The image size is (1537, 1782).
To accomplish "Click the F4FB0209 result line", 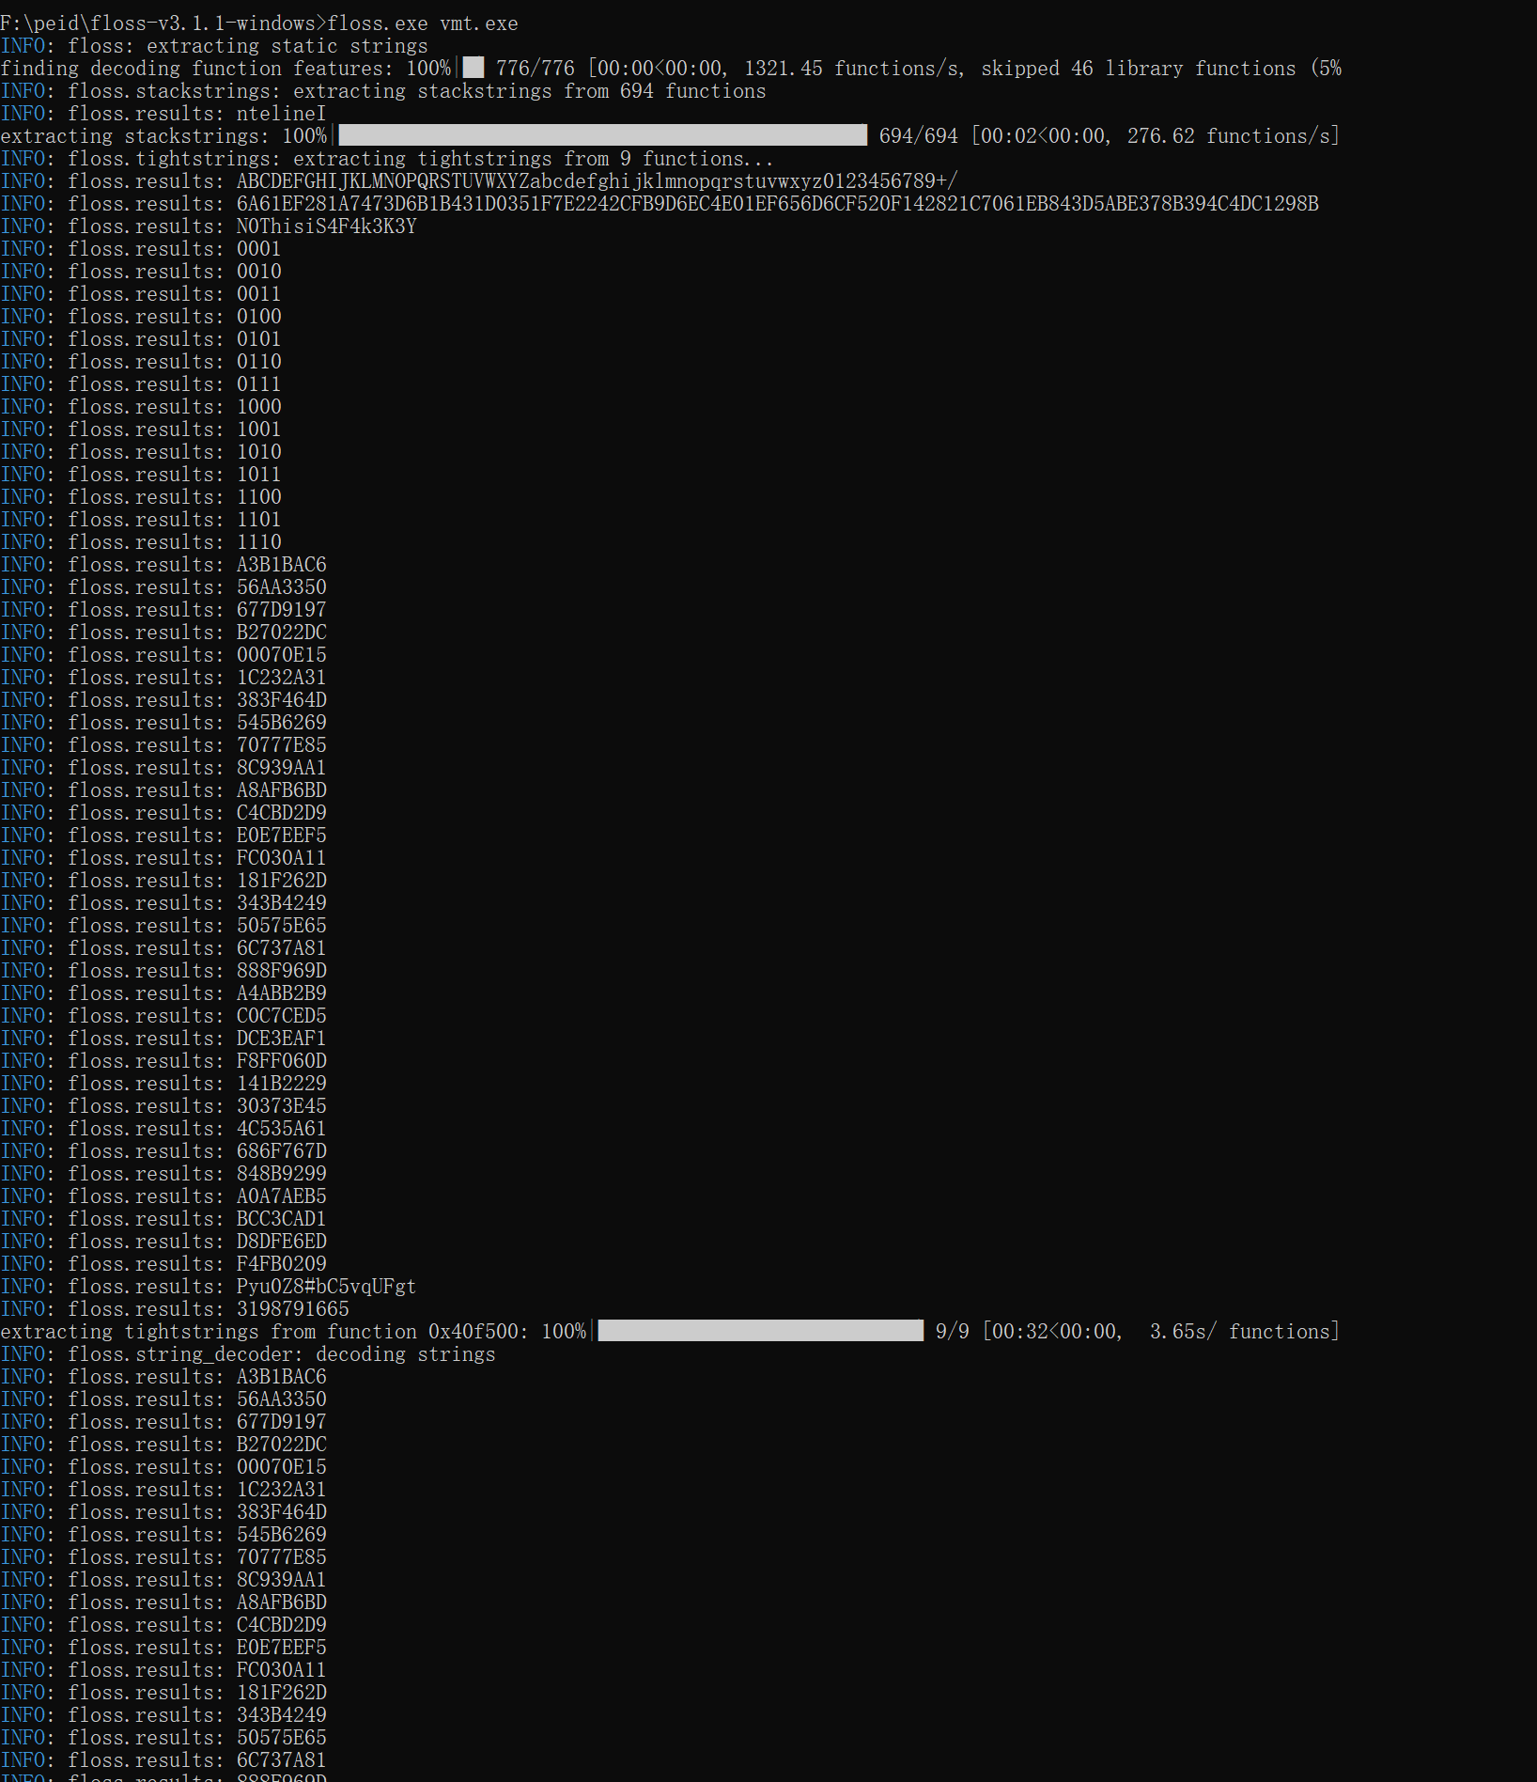I will (281, 1264).
